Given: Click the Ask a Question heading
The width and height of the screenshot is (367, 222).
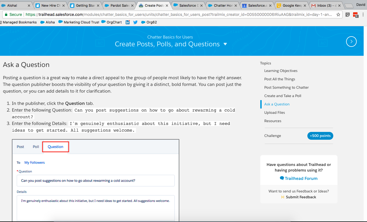Looking at the screenshot, I should click(x=26, y=65).
